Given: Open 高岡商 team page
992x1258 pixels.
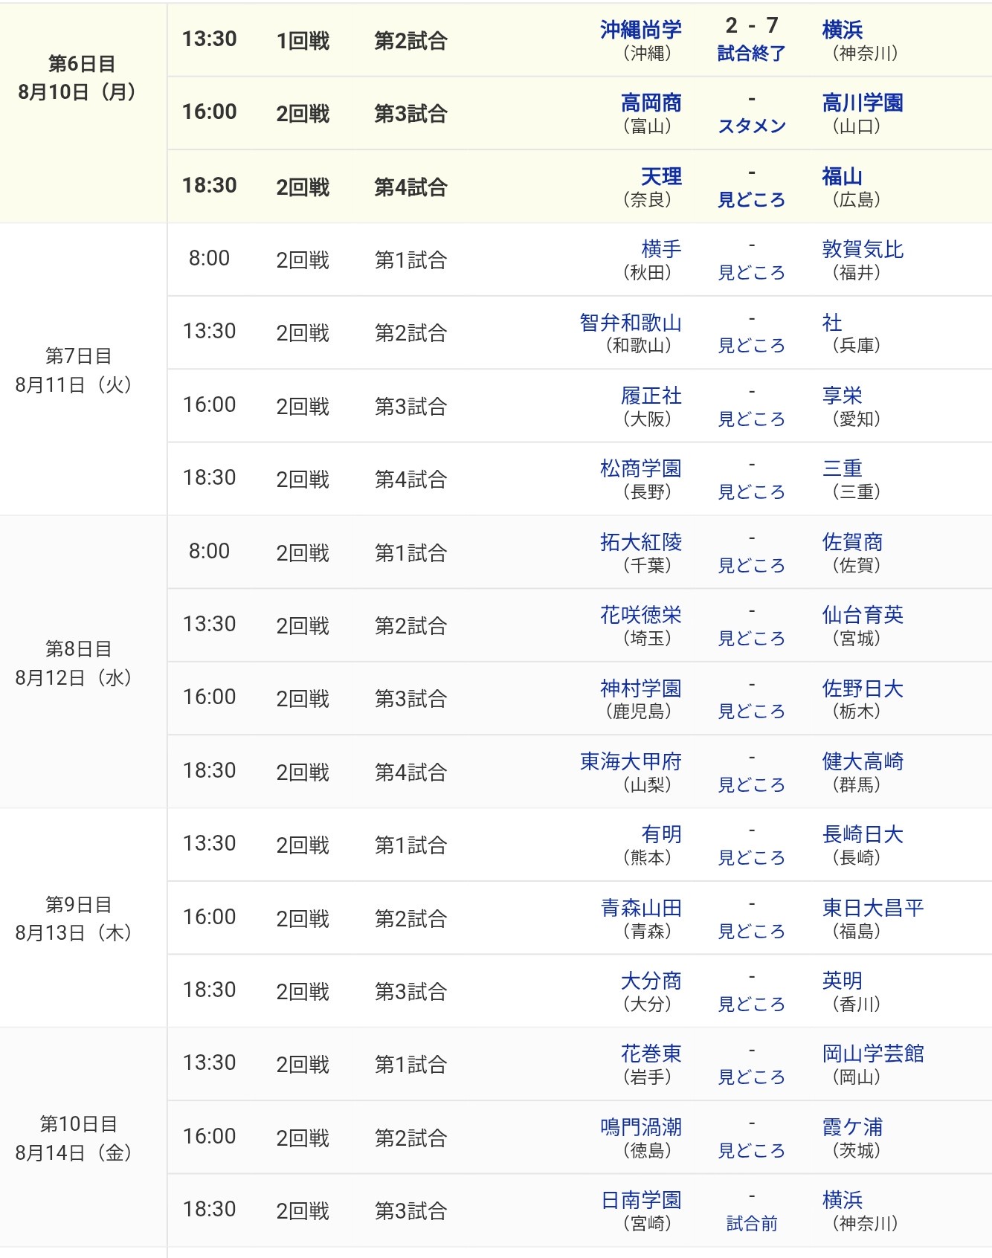Looking at the screenshot, I should click(x=651, y=103).
